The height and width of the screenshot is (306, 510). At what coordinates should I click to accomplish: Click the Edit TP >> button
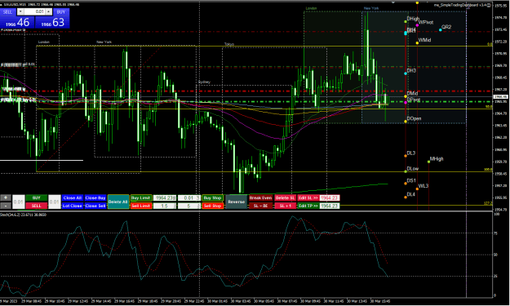tap(308, 206)
